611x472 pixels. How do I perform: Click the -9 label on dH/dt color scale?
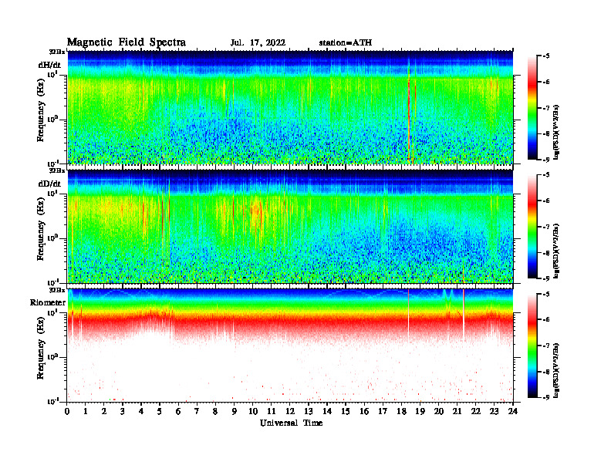coord(547,160)
